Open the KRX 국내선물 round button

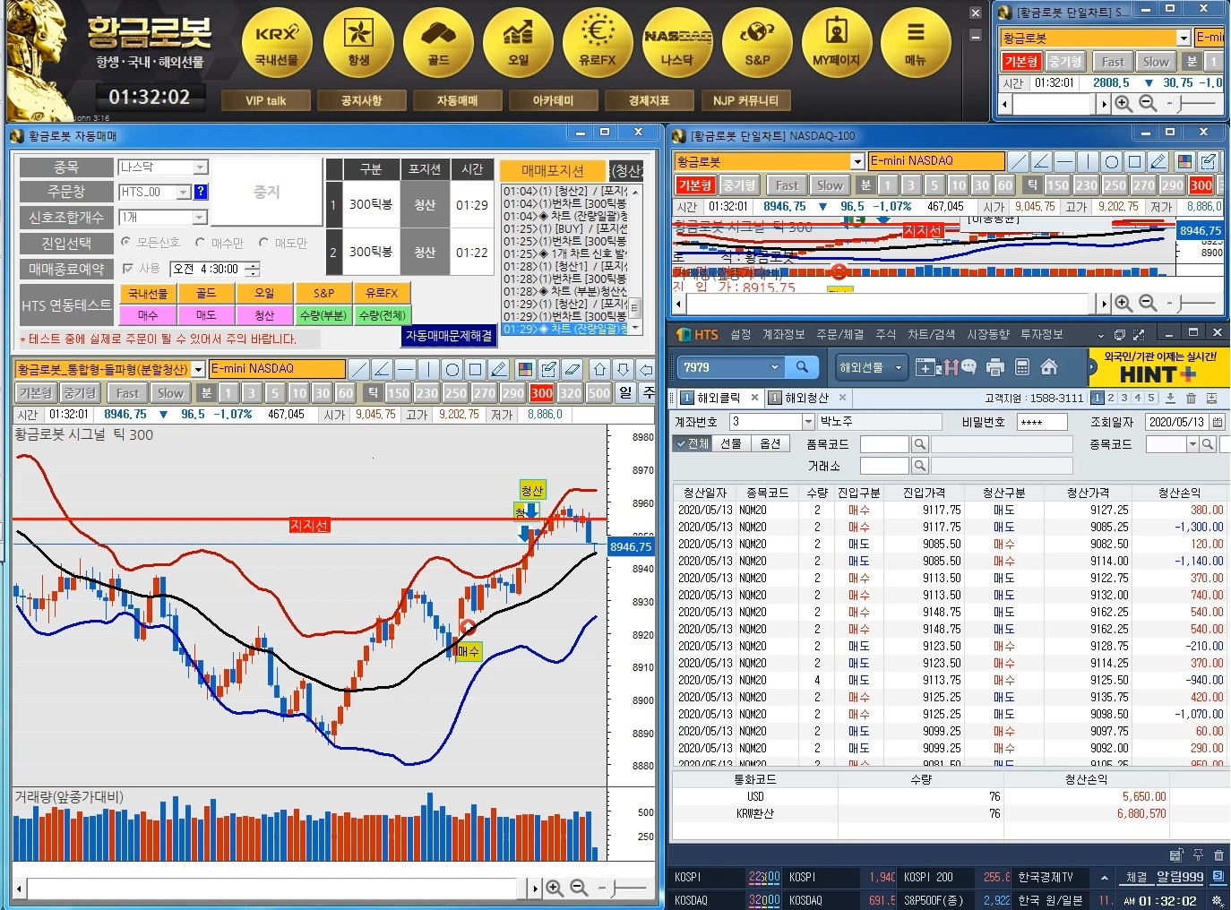[277, 43]
